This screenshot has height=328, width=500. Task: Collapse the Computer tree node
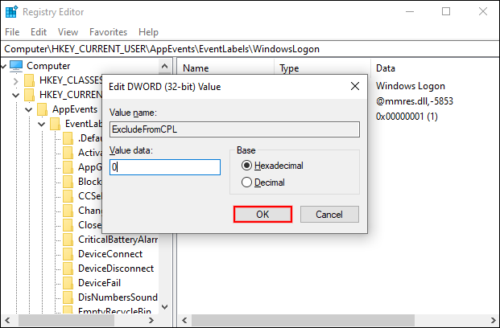(x=4, y=66)
